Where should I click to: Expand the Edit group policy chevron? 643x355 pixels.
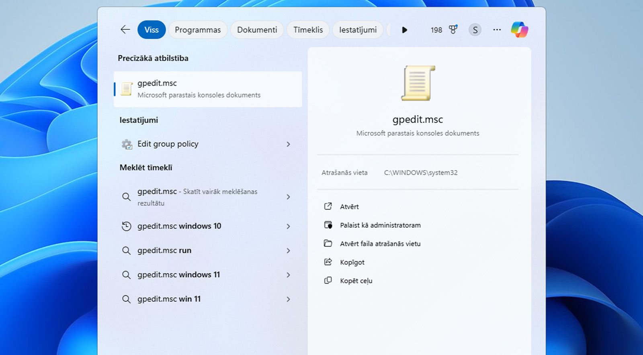tap(288, 144)
